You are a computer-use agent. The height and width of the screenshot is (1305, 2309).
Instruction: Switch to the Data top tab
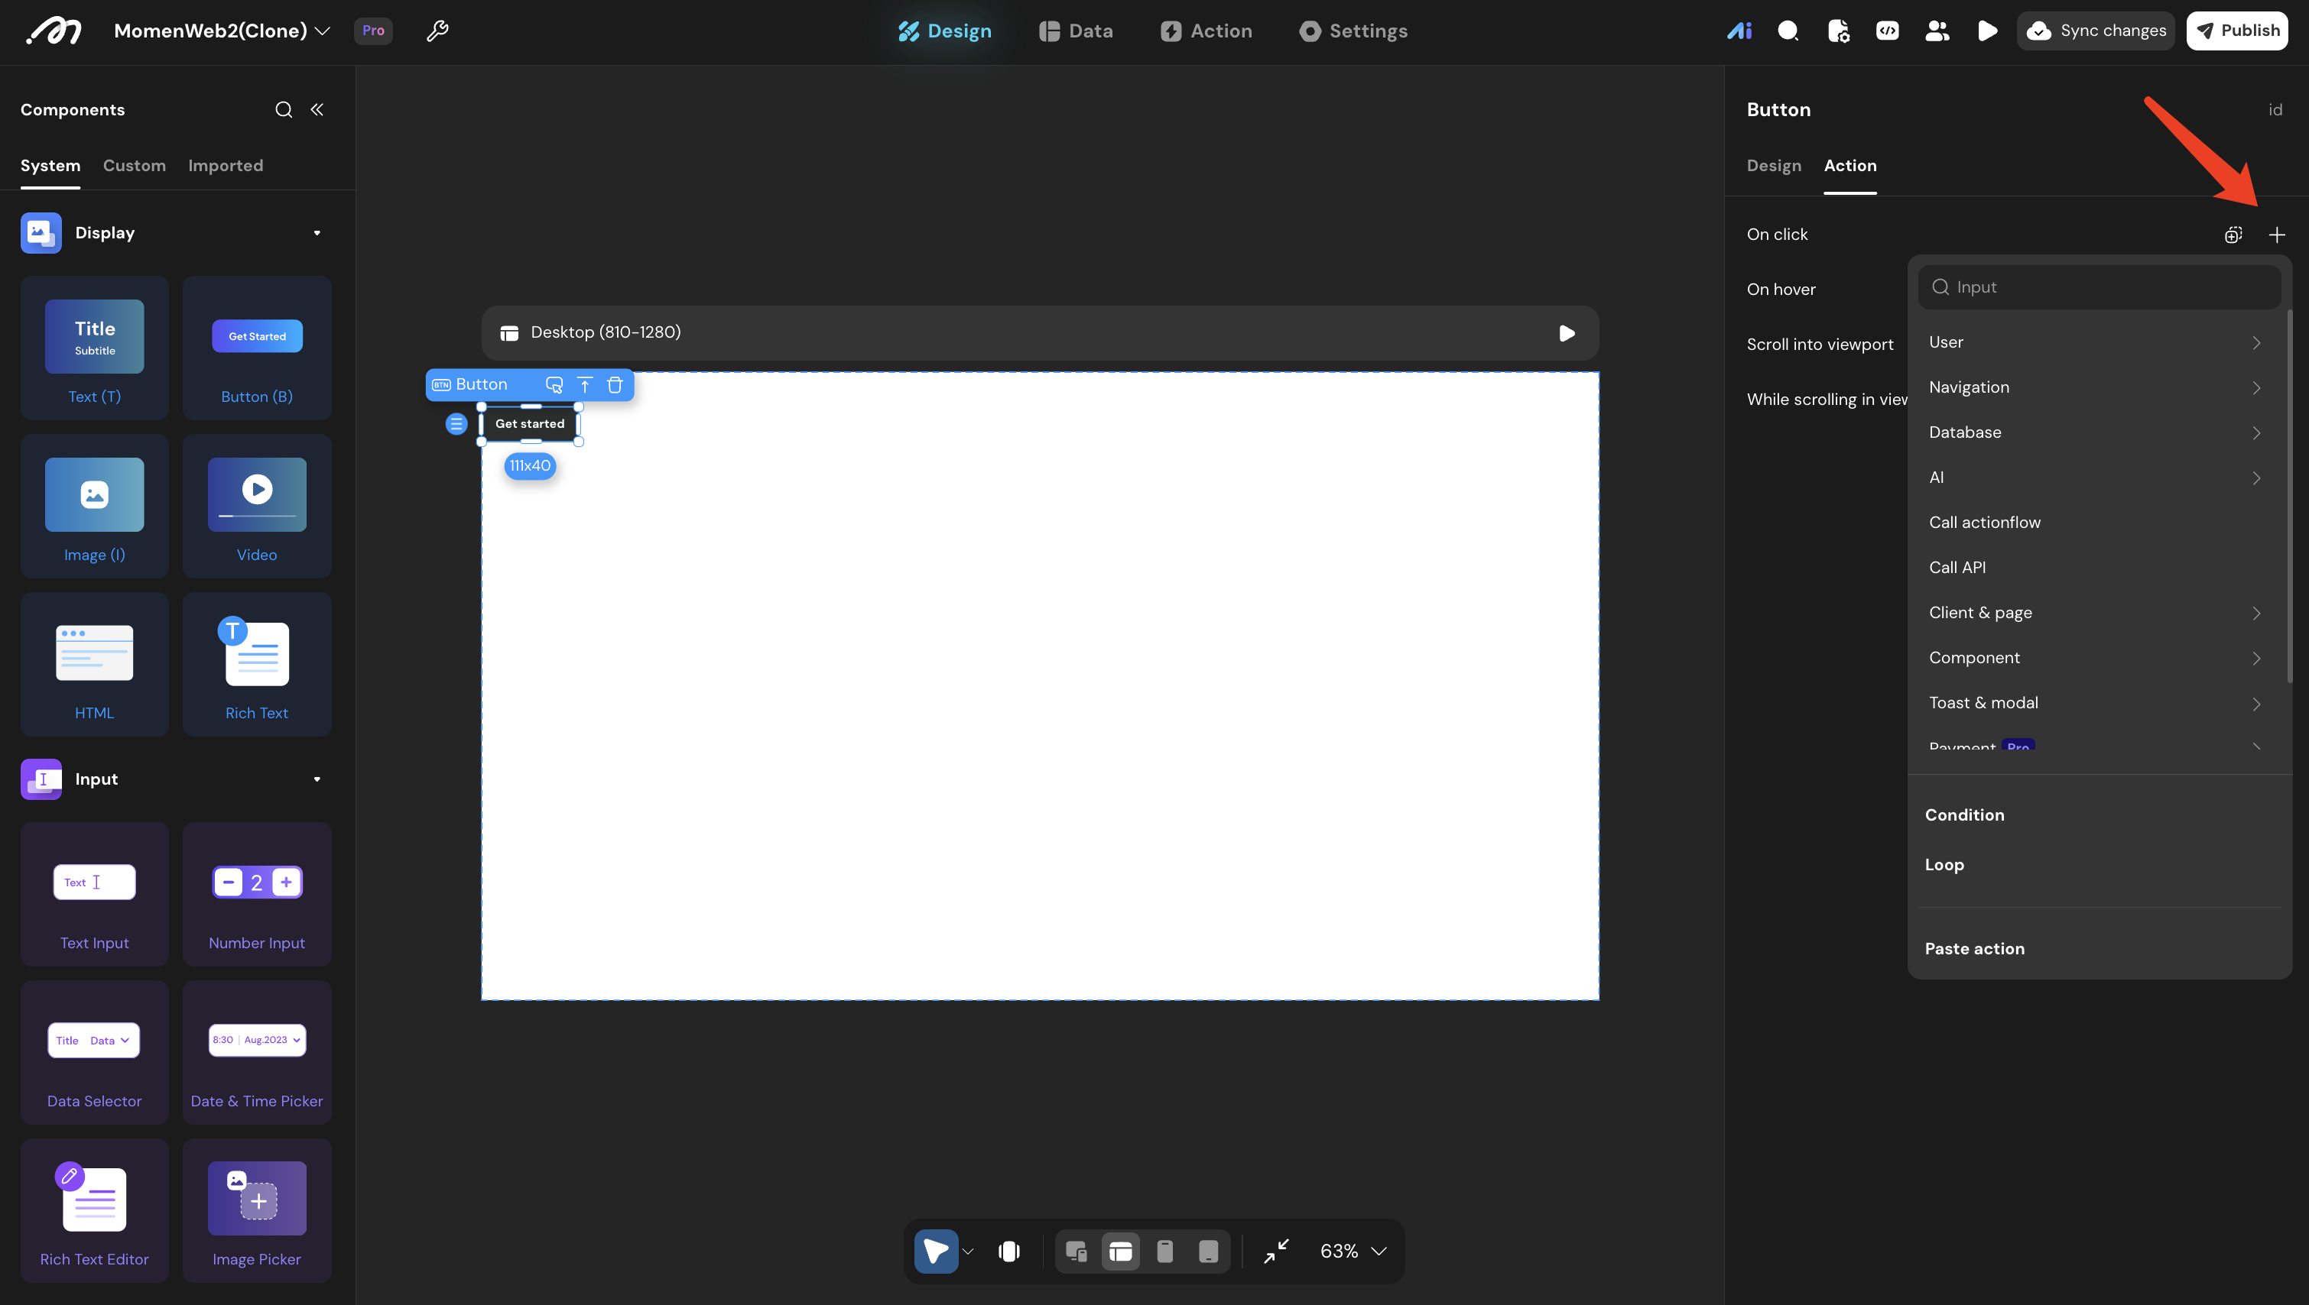1075,31
